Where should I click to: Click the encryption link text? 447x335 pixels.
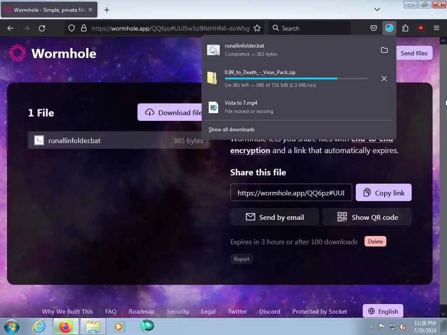(x=250, y=150)
